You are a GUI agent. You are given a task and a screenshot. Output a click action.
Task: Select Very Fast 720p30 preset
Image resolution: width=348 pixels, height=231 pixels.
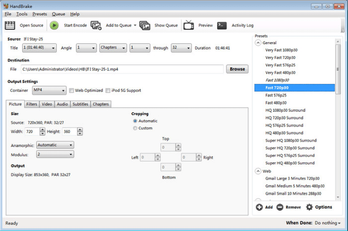(x=280, y=58)
